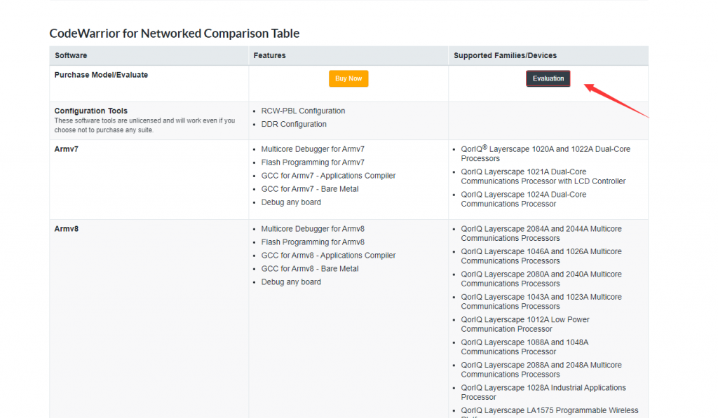Click the Layerscape 1012A Low Power entry
Screen dimensions: 718x418
click(x=525, y=324)
